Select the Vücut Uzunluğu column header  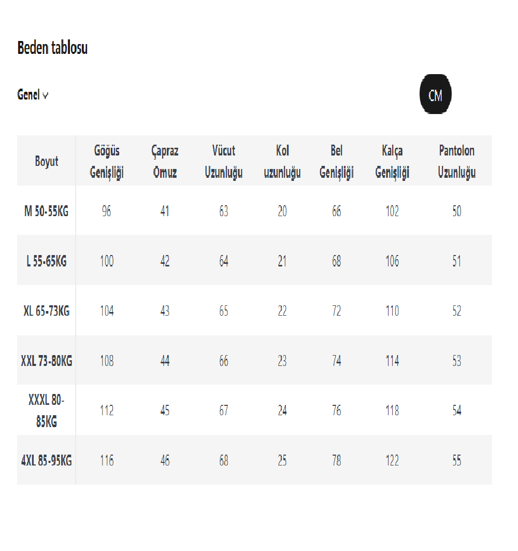click(224, 161)
